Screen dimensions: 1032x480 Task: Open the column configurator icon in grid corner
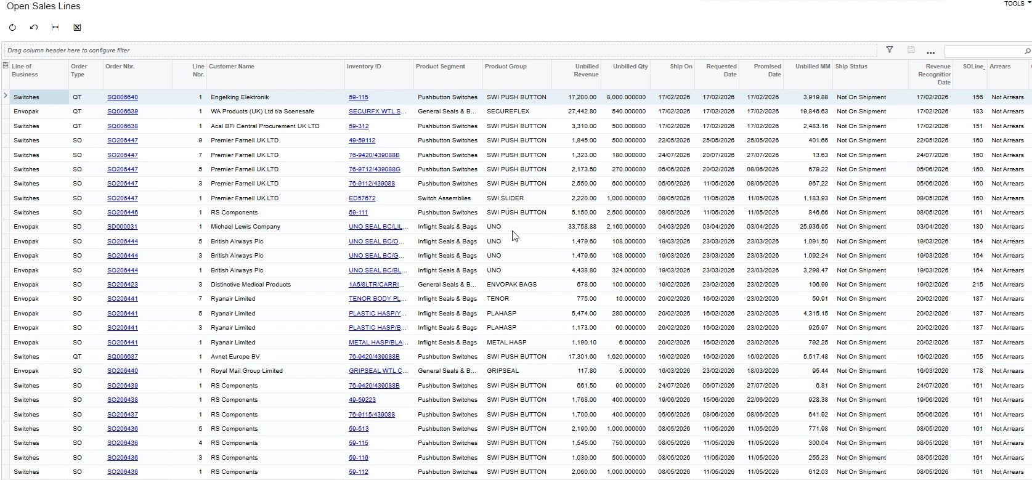click(x=6, y=65)
